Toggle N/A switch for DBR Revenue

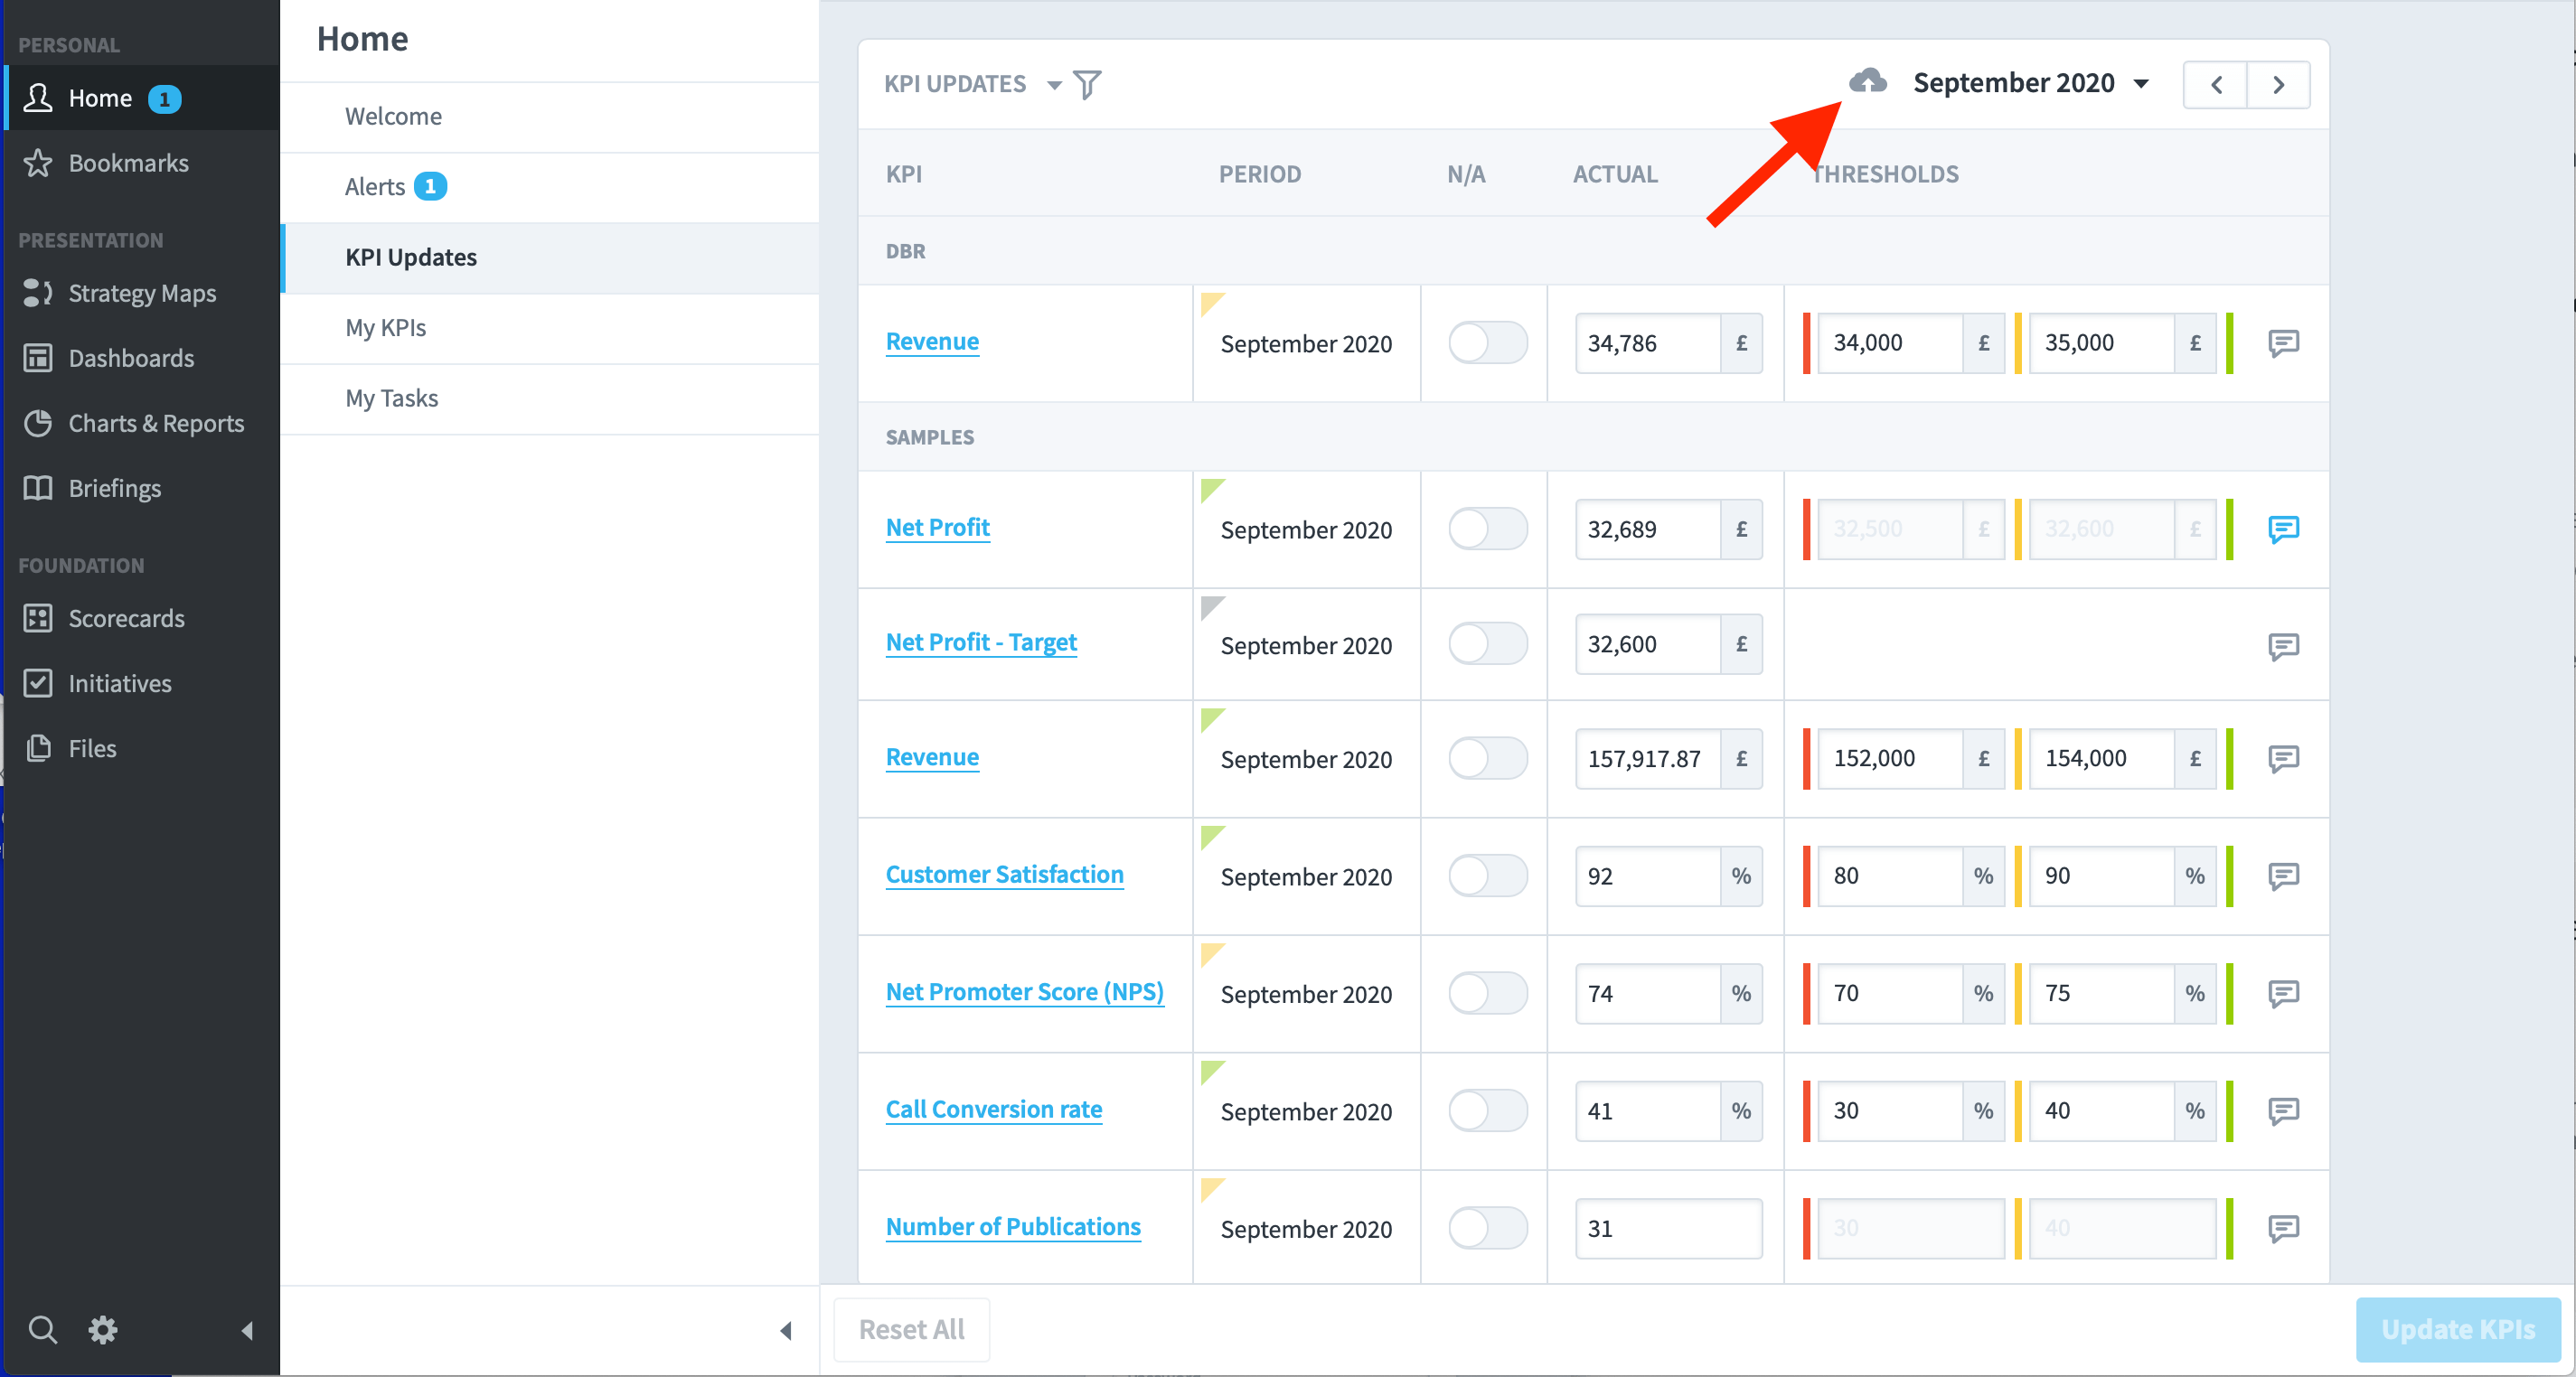pyautogui.click(x=1487, y=343)
